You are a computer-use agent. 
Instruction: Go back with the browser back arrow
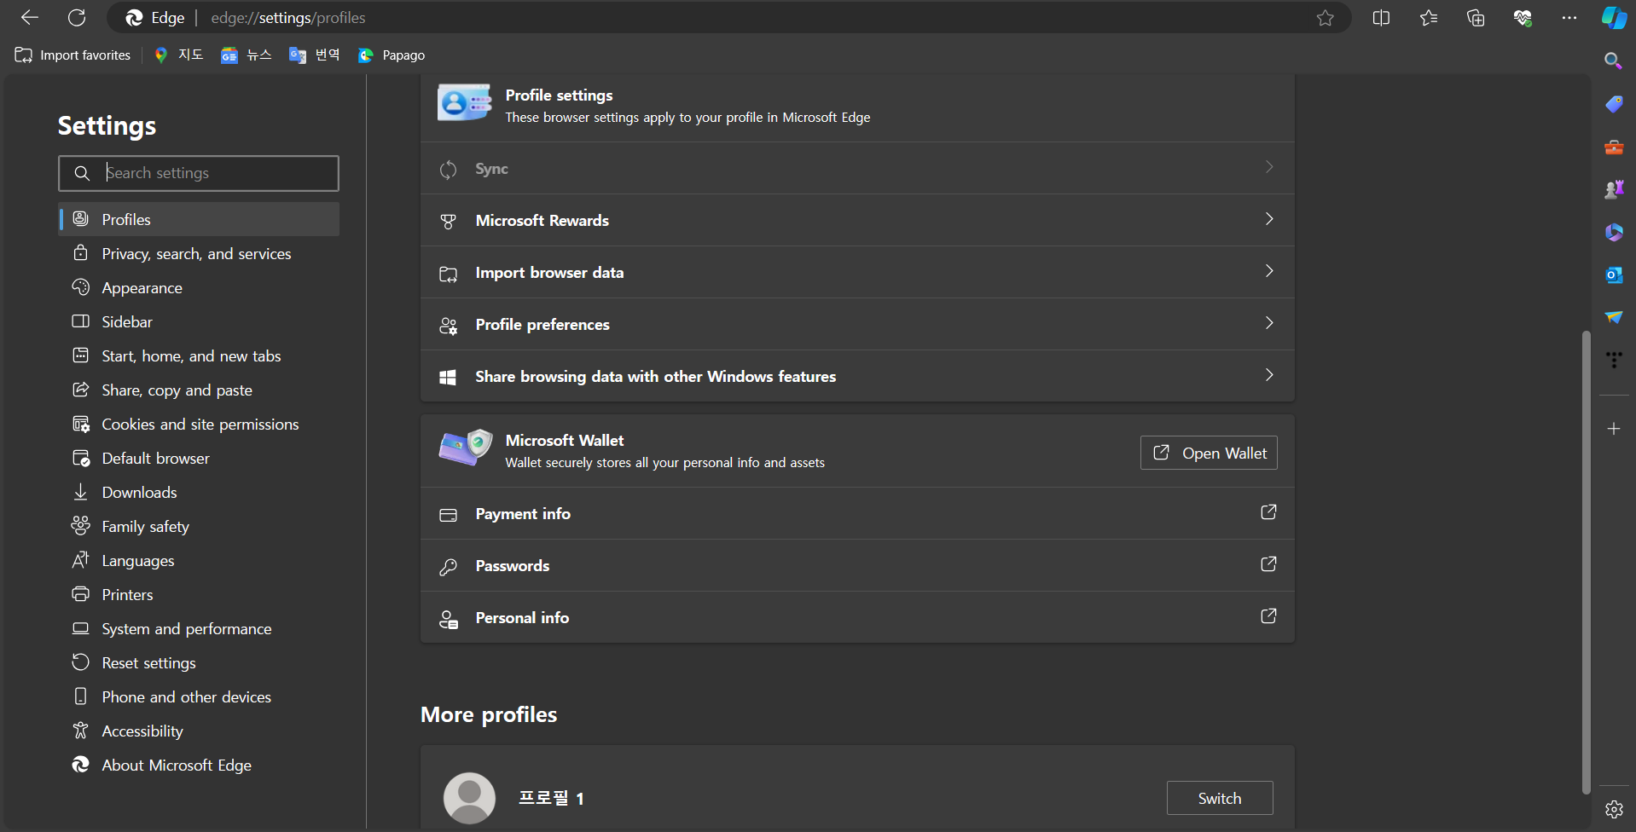pos(30,18)
